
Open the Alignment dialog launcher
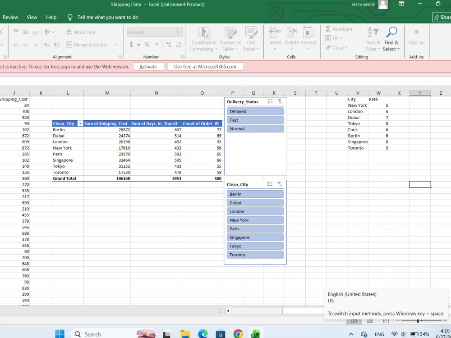pos(120,57)
